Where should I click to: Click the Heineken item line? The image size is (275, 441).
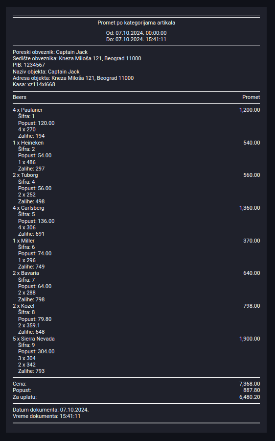[x=136, y=143]
